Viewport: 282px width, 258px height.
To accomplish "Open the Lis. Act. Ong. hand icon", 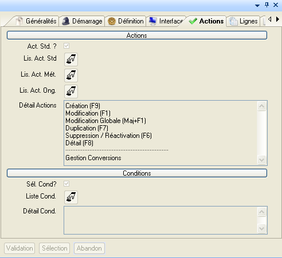I will coord(71,92).
